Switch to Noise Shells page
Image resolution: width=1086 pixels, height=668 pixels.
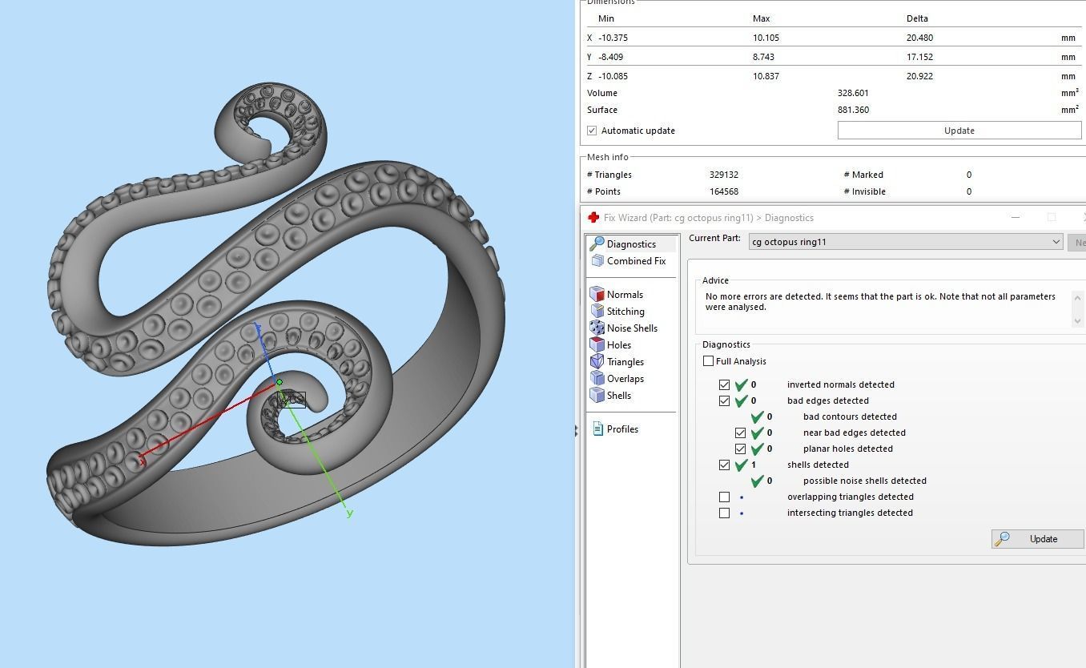click(x=632, y=328)
